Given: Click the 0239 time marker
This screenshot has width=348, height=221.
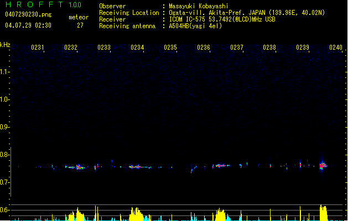Looking at the screenshot, I should (x=303, y=47).
